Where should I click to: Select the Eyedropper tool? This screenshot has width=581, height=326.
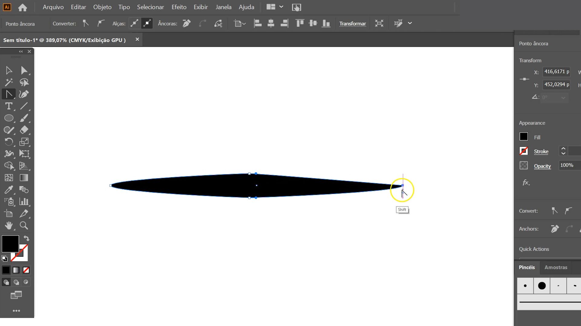(9, 190)
